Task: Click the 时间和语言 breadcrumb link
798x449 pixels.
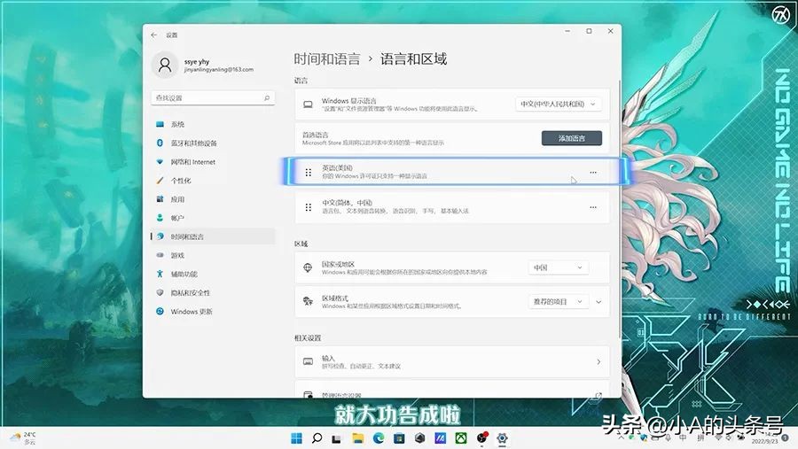Action: click(x=326, y=59)
